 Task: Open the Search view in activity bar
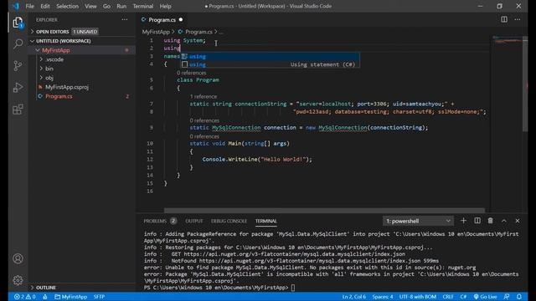click(18, 44)
